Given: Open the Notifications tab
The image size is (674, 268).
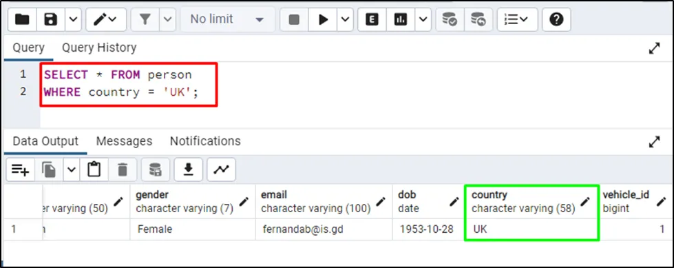Looking at the screenshot, I should [205, 141].
